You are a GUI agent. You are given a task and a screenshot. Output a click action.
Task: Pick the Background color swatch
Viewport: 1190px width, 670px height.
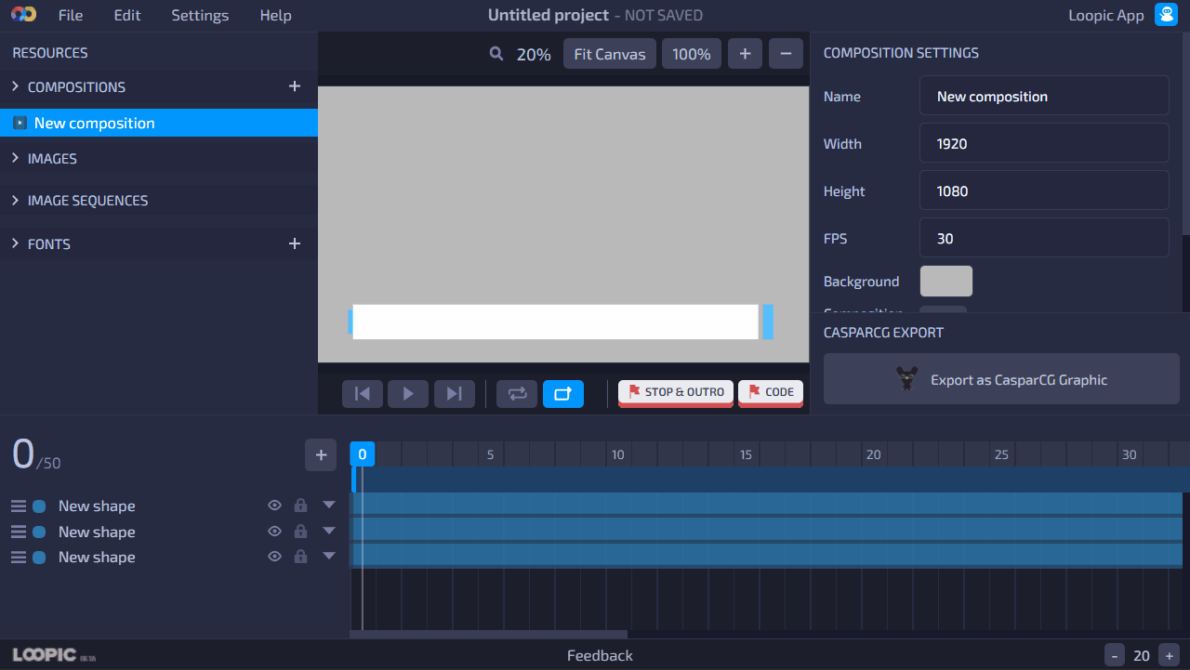946,281
